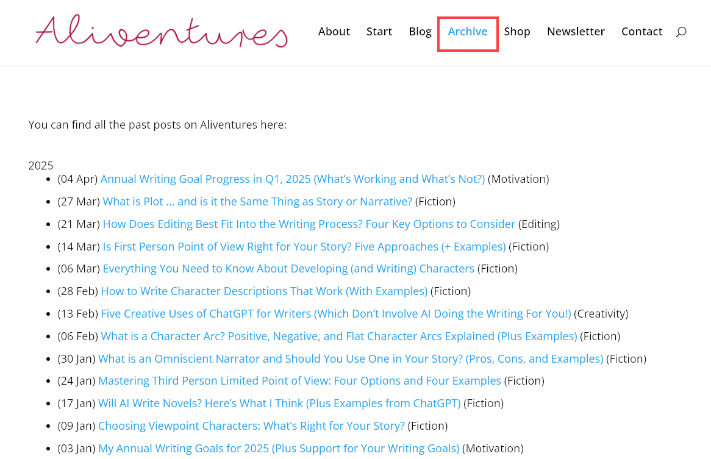Viewport: 711px width, 459px height.
Task: Visit the Shop page
Action: pos(517,32)
